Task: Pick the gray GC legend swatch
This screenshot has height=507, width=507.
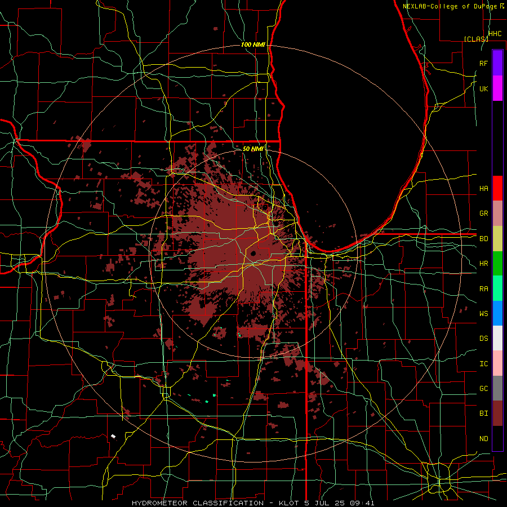Action: tap(497, 388)
